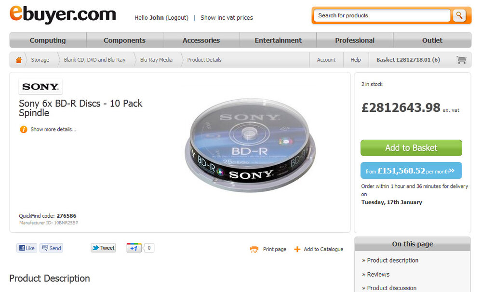Share with the Twitter Tweet button
Screen dimensions: 482x292
(x=103, y=248)
